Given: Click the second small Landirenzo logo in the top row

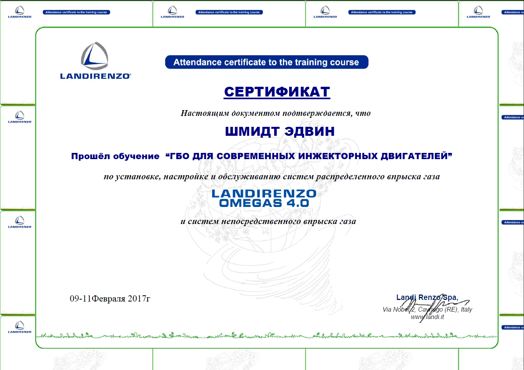Looking at the screenshot, I should click(x=172, y=12).
